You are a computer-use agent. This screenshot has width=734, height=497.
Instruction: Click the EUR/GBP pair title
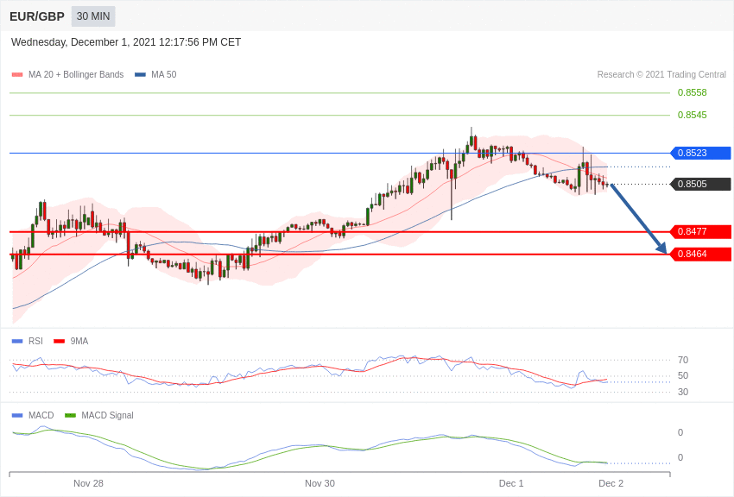37,17
